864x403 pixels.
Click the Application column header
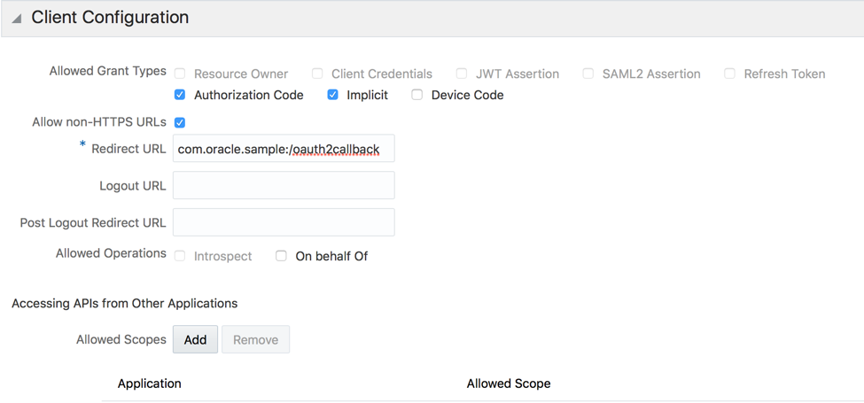pos(150,384)
